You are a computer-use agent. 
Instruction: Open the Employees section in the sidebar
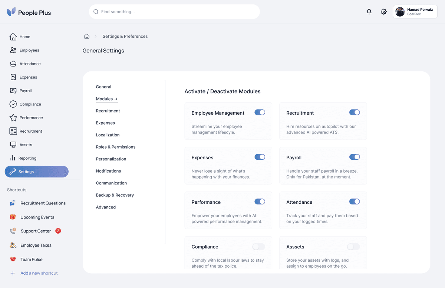click(x=29, y=50)
